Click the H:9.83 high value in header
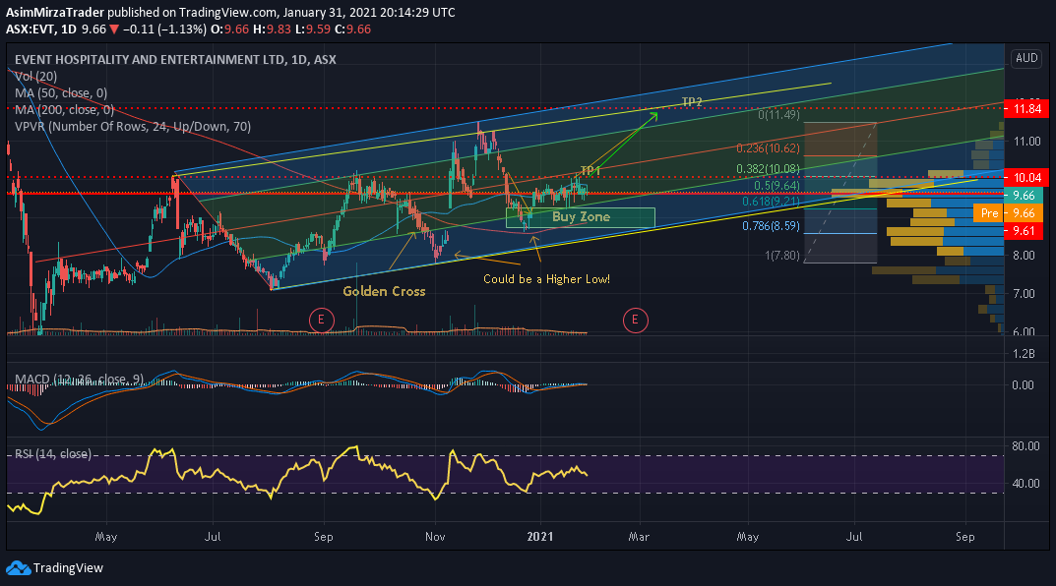This screenshot has width=1056, height=586. click(x=273, y=29)
